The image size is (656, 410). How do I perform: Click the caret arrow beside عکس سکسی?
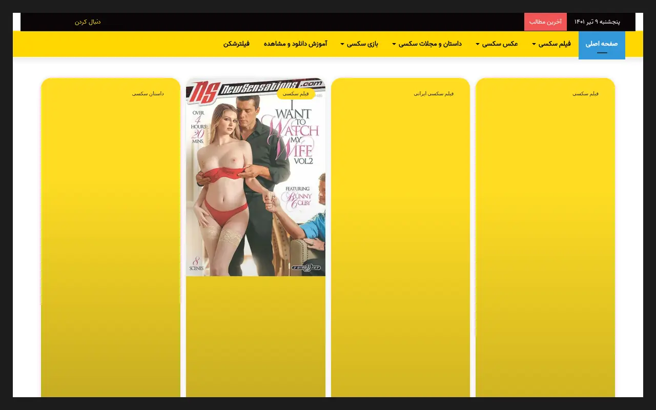(478, 44)
